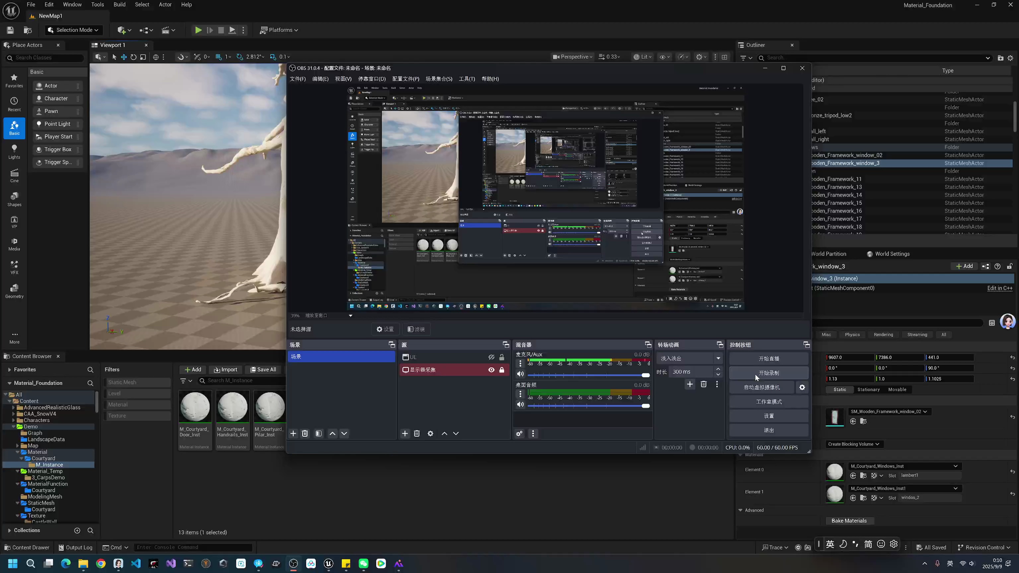Open the Perspective view dropdown
This screenshot has height=573, width=1019.
point(573,57)
